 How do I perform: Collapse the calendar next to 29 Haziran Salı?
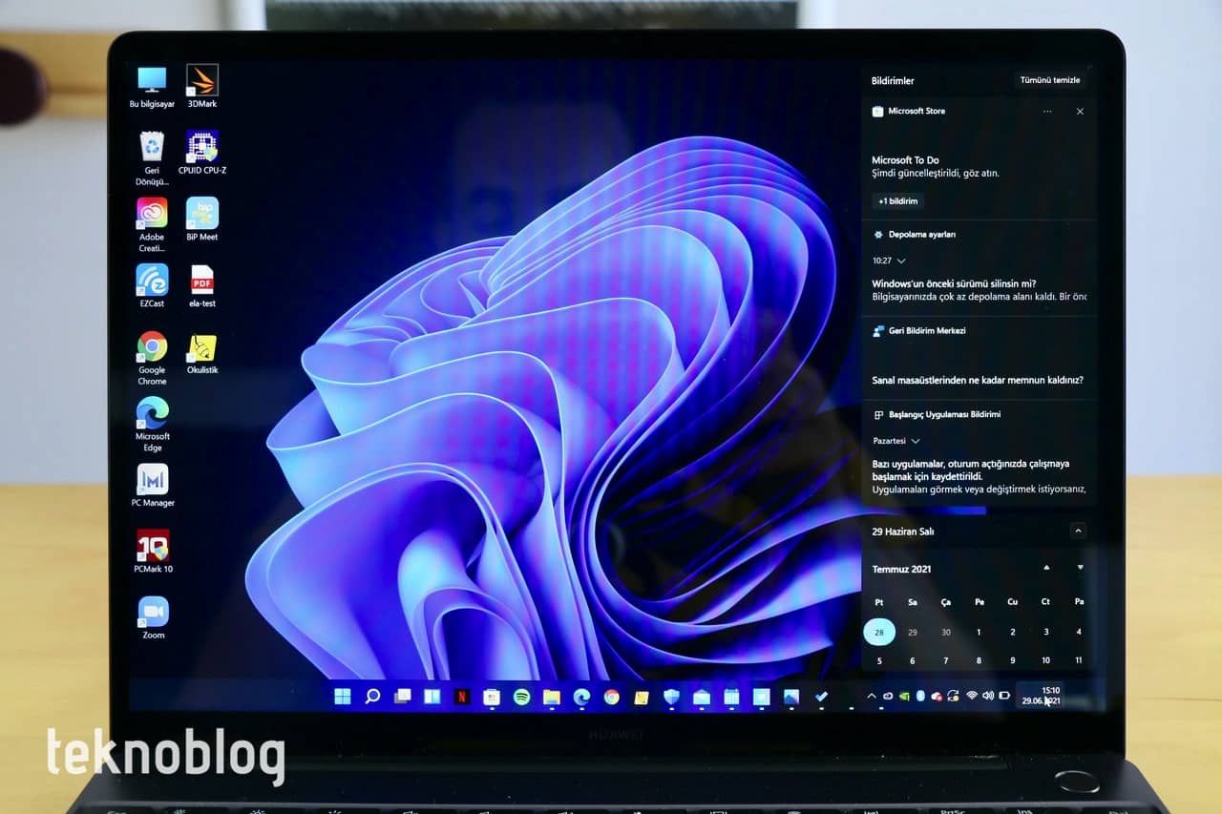click(1078, 532)
